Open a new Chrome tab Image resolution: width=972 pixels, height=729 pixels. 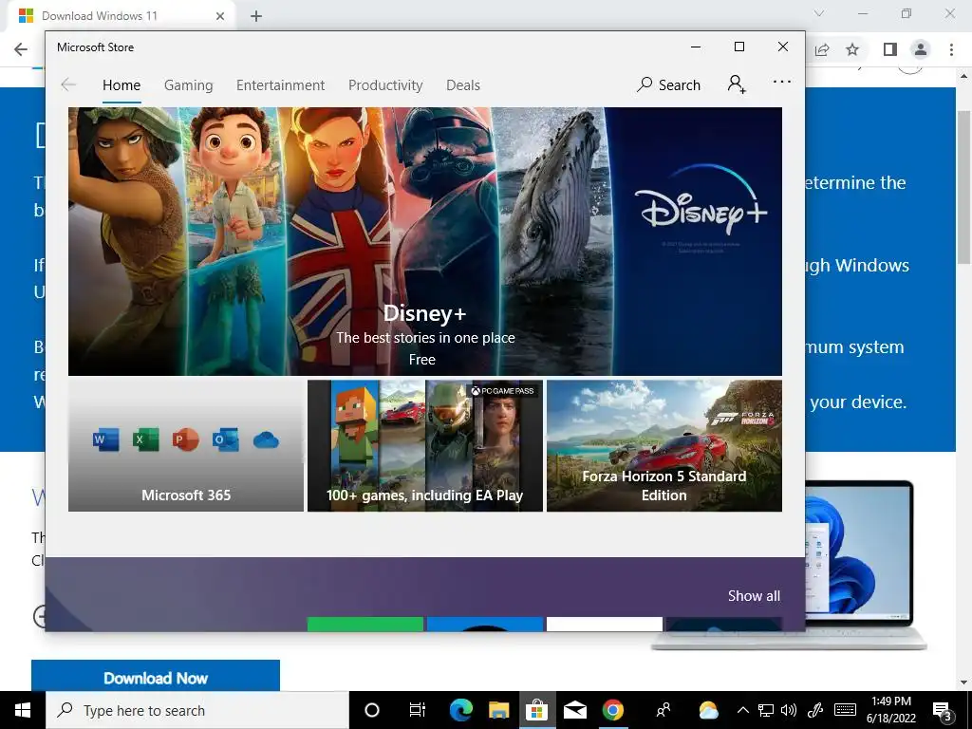(256, 16)
